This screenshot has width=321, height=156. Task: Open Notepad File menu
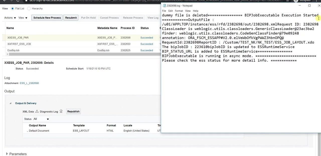point(164,11)
